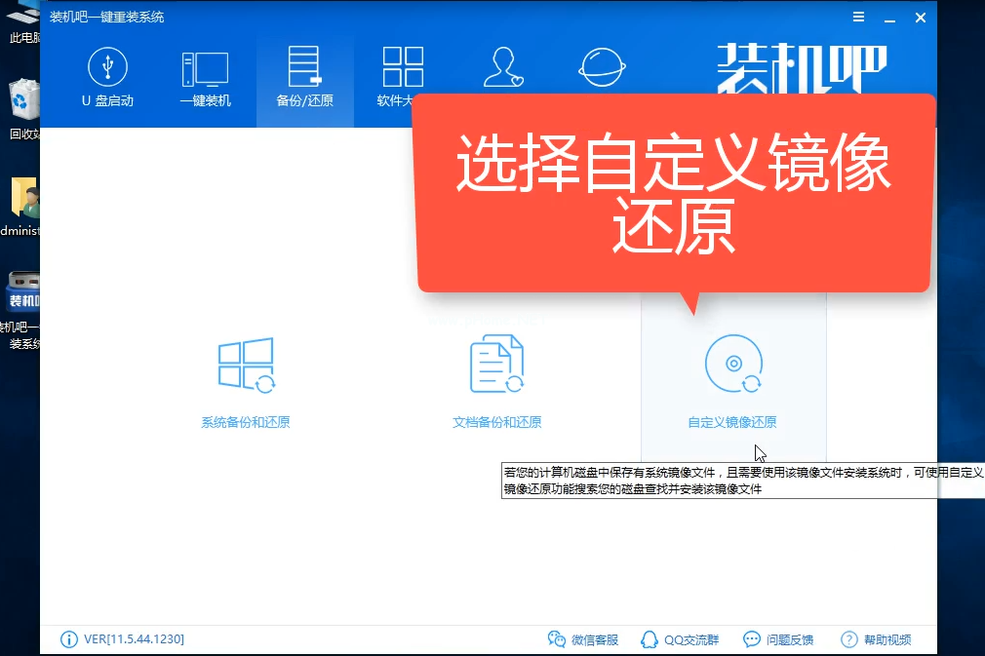Open 系统备份和还原 Windows logo icon

tap(246, 366)
